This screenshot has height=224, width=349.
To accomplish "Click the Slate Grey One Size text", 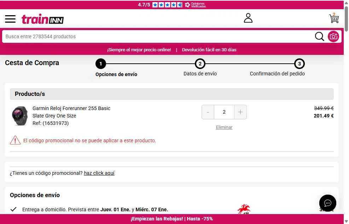I will click(x=54, y=116).
